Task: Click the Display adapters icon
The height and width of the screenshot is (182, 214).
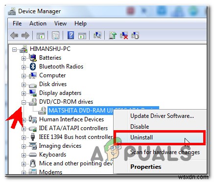Action: pos(33,93)
